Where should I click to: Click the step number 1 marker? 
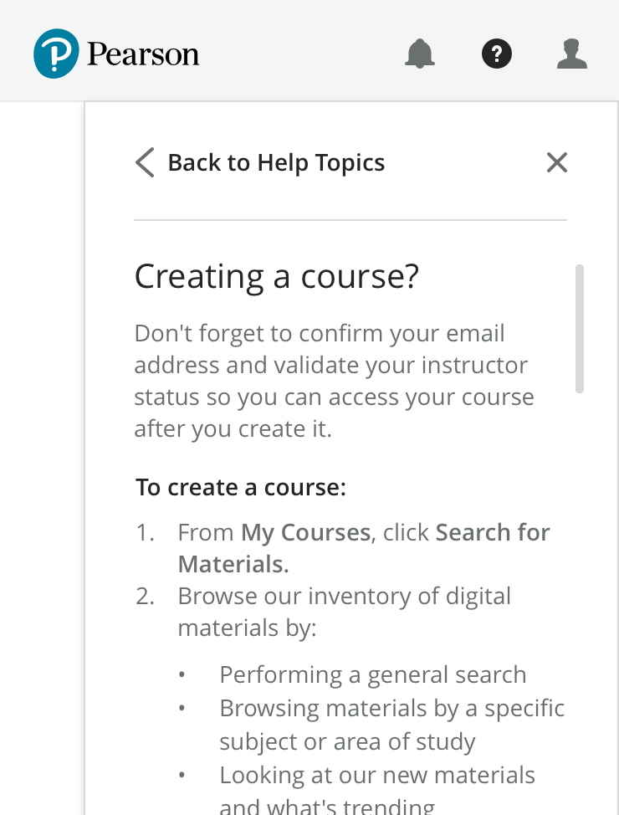tap(146, 532)
